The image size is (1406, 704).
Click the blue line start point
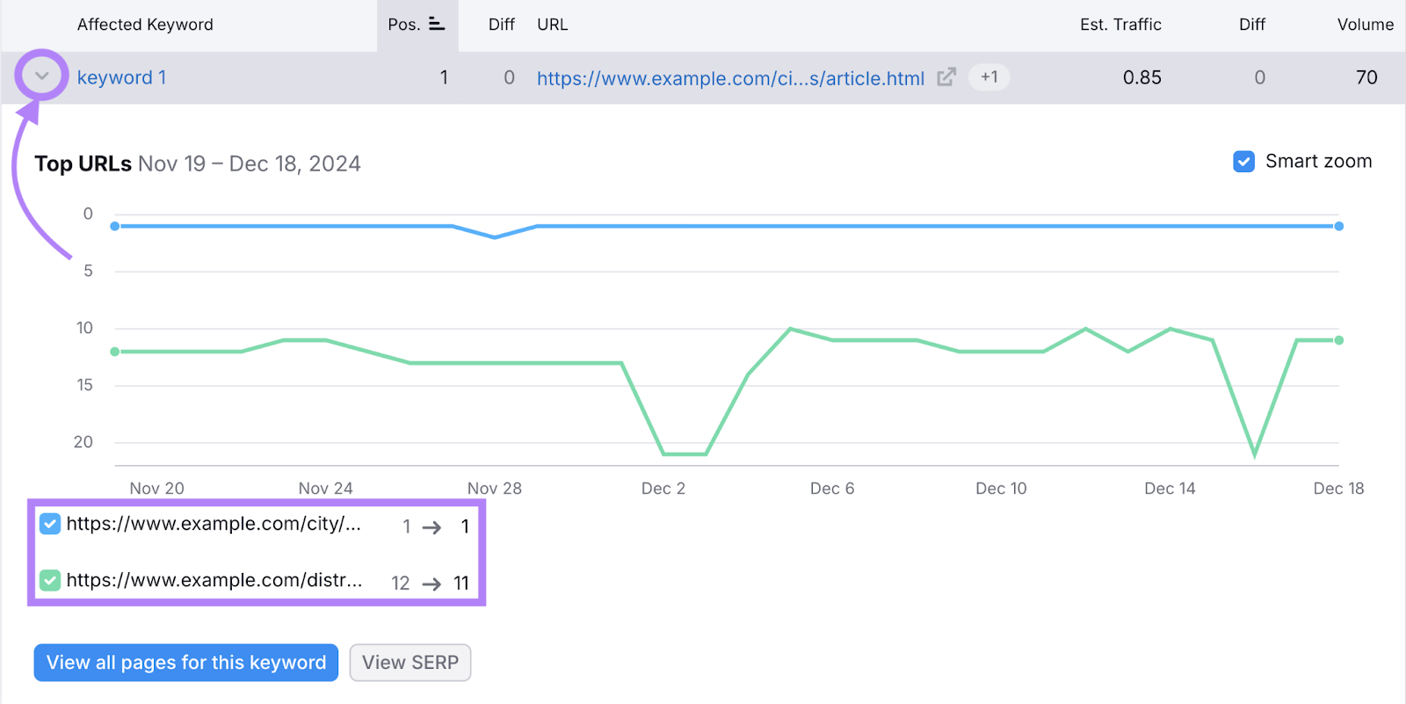pos(115,227)
